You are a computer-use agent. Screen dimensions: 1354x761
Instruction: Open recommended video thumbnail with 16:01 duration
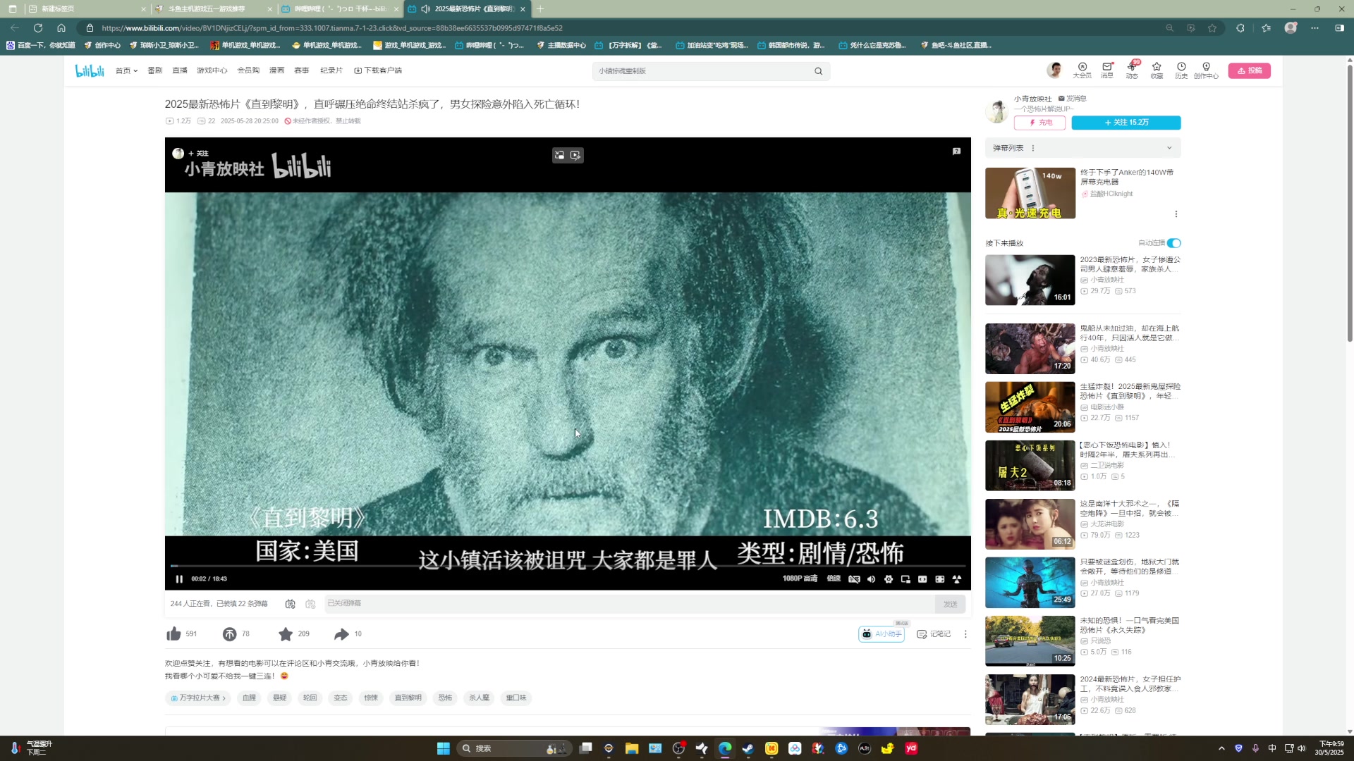tap(1030, 280)
